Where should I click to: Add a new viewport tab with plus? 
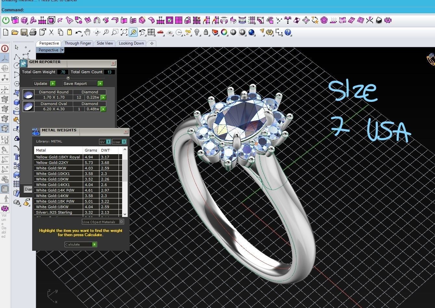point(152,43)
